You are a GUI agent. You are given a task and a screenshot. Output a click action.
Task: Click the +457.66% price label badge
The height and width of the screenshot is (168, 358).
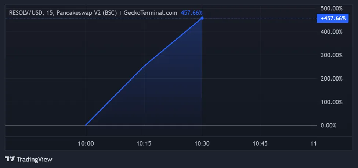[x=332, y=18]
